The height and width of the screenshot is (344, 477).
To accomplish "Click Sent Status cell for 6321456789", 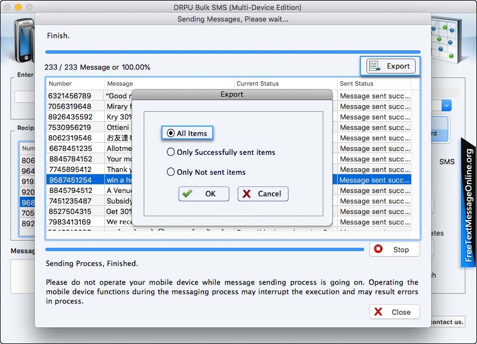I will click(375, 96).
